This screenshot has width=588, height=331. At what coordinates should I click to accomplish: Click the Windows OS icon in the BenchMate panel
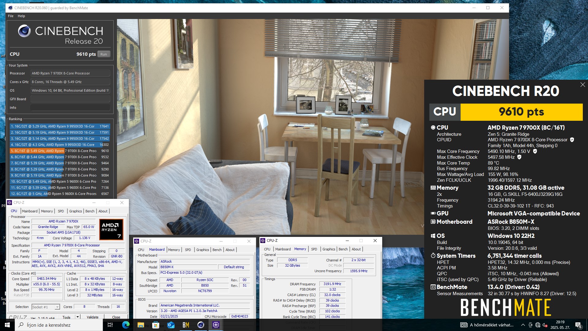433,236
